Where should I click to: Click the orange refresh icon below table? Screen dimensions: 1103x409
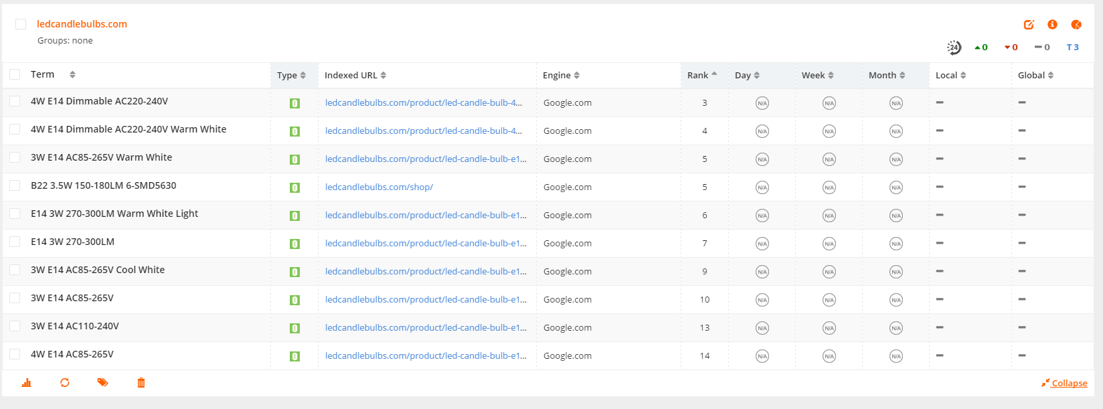click(65, 383)
